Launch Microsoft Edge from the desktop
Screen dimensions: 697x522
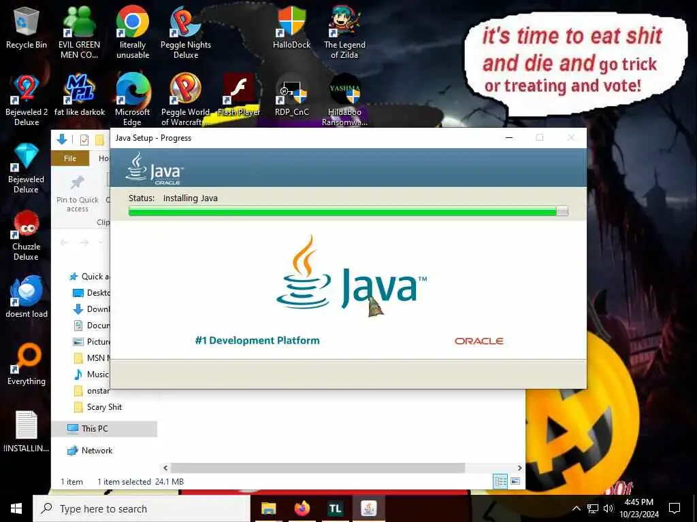133,100
